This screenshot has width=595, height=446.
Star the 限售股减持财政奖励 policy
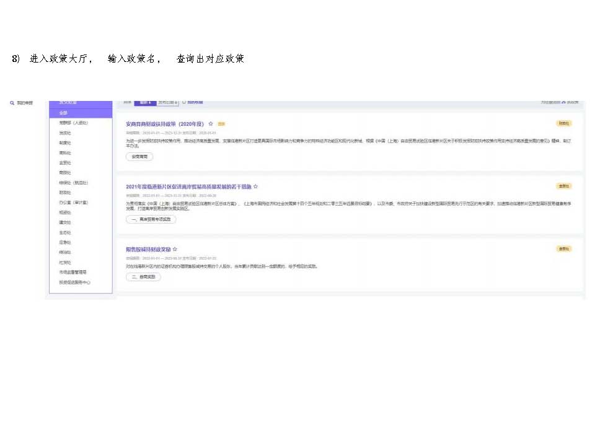pyautogui.click(x=175, y=249)
